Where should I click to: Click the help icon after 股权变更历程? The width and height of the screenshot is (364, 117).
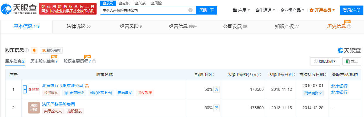94,61
